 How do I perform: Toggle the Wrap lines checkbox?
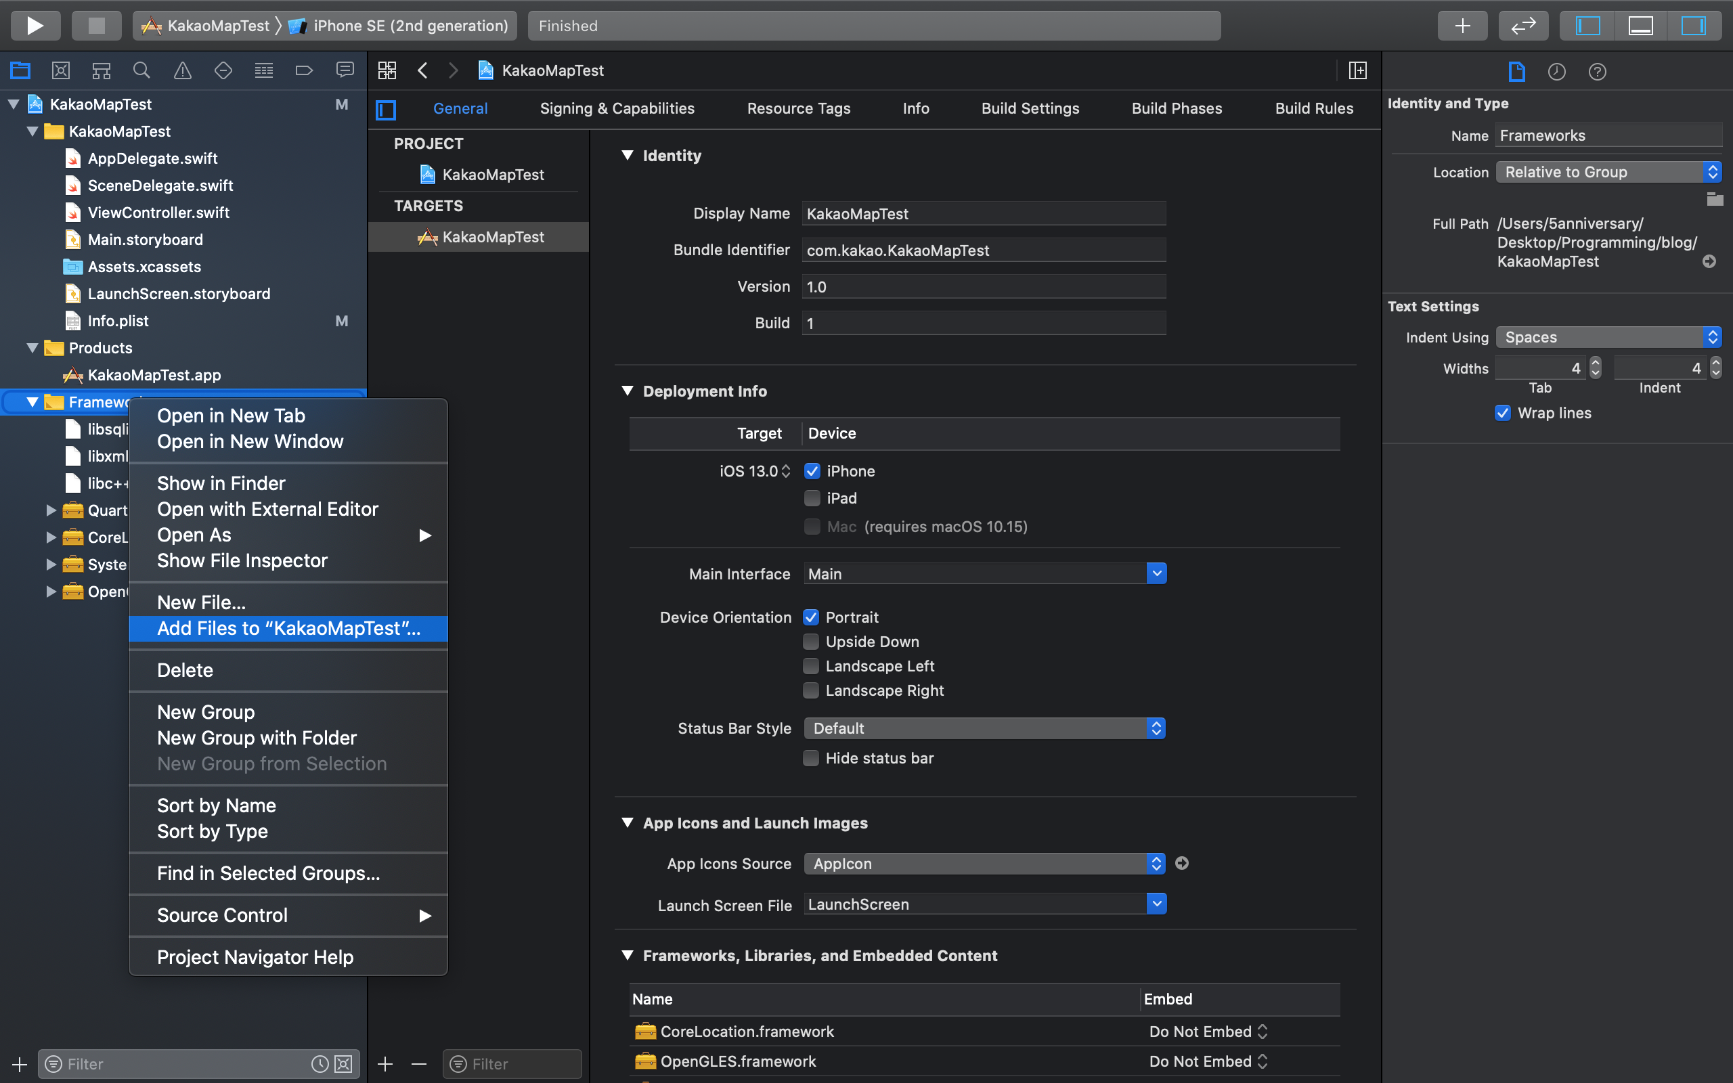click(1503, 413)
